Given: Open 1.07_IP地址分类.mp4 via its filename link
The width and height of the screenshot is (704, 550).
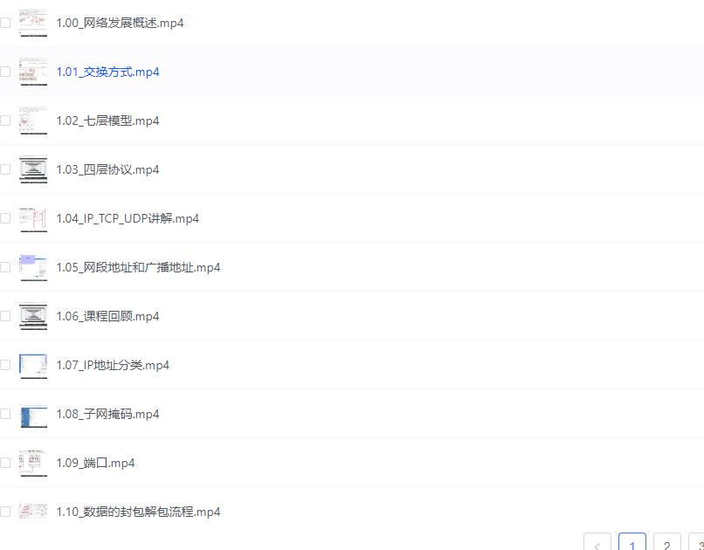Looking at the screenshot, I should 114,365.
